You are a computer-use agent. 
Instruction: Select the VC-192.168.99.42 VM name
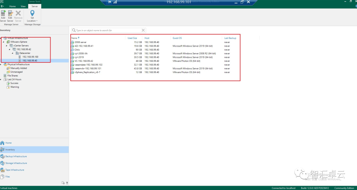[x=84, y=61]
